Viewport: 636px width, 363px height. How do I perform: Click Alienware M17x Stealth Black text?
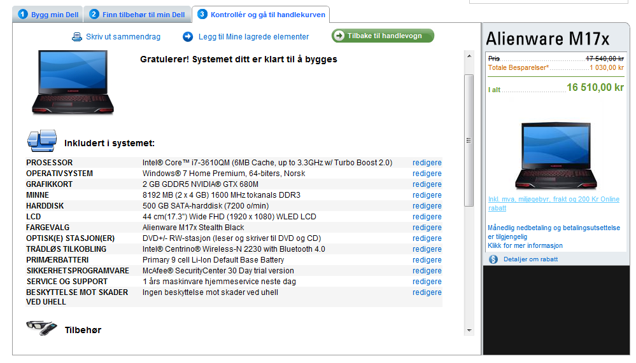click(x=193, y=228)
